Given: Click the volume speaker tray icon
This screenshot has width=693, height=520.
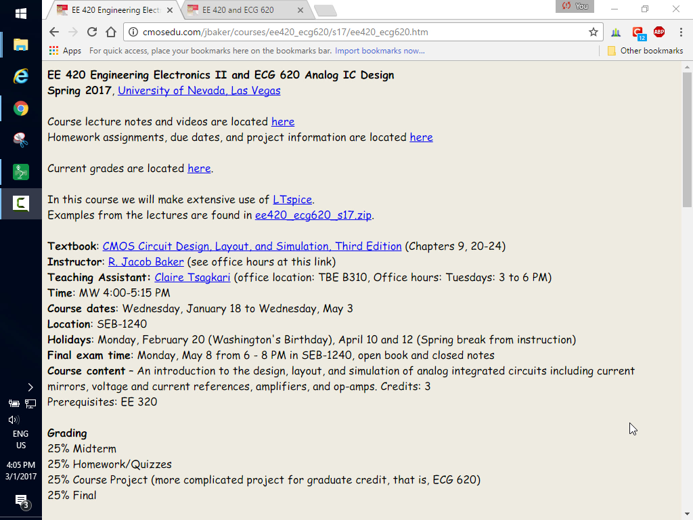Looking at the screenshot, I should click(x=14, y=420).
